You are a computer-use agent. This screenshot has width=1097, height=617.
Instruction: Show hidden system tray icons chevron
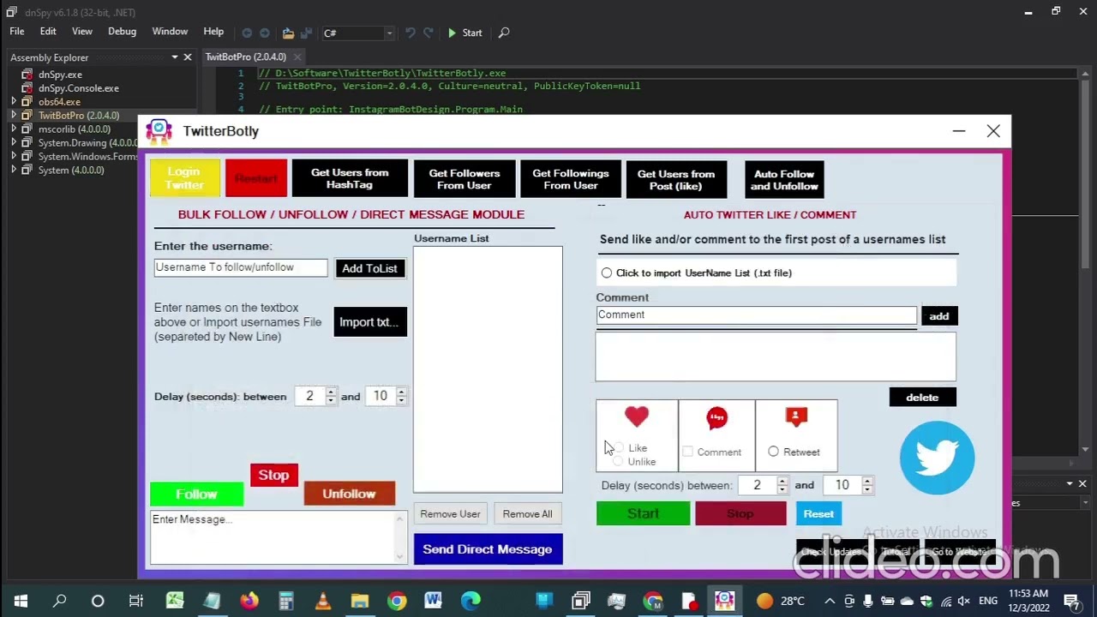tap(830, 601)
